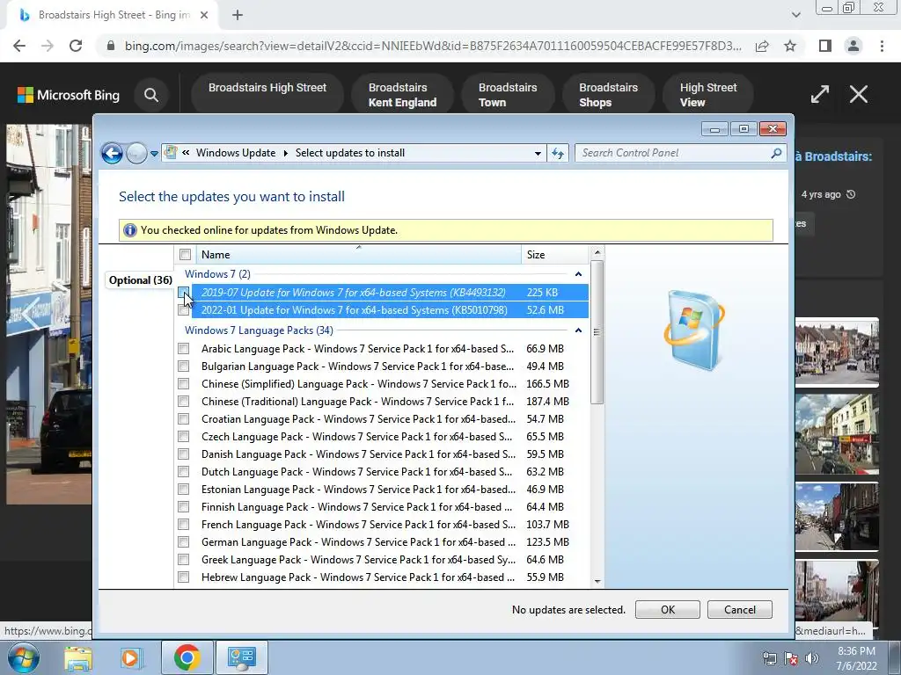The height and width of the screenshot is (675, 901).
Task: Sort updates by the Name column
Action: click(x=359, y=255)
